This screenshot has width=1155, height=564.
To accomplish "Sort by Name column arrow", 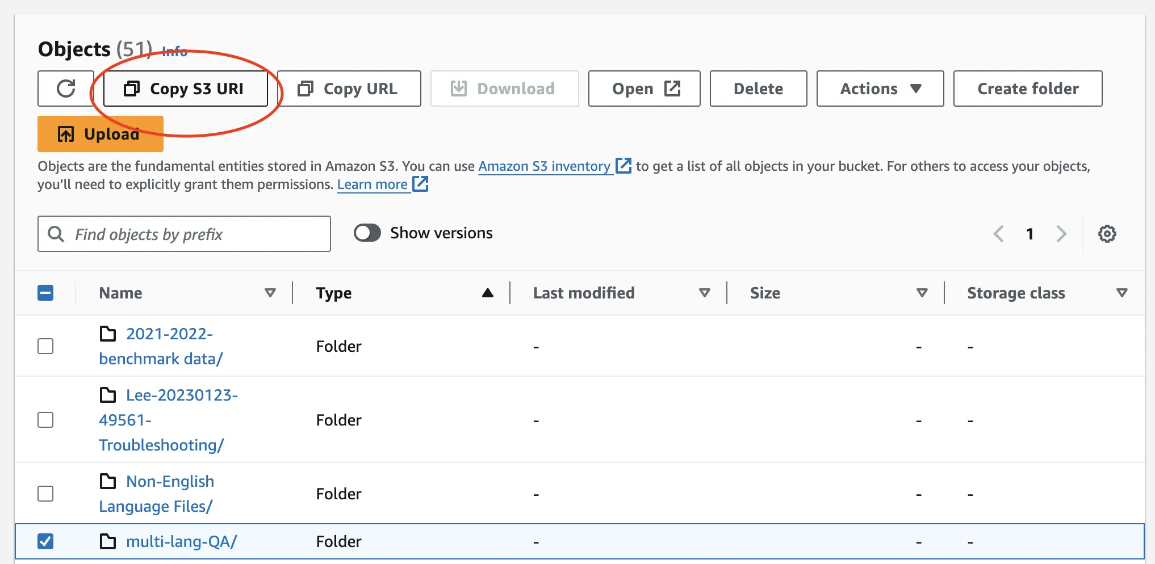I will tap(270, 293).
